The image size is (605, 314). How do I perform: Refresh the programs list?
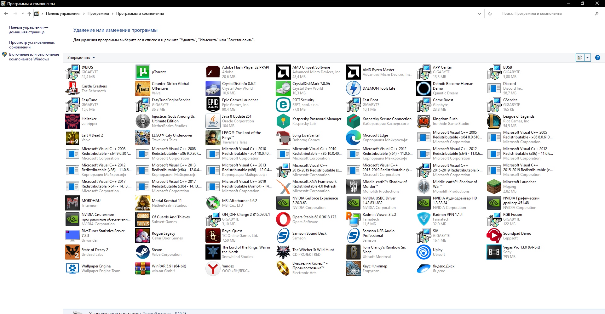point(490,14)
